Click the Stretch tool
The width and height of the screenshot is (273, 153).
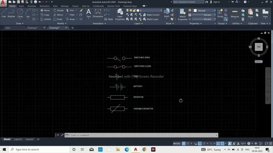pos(46,19)
